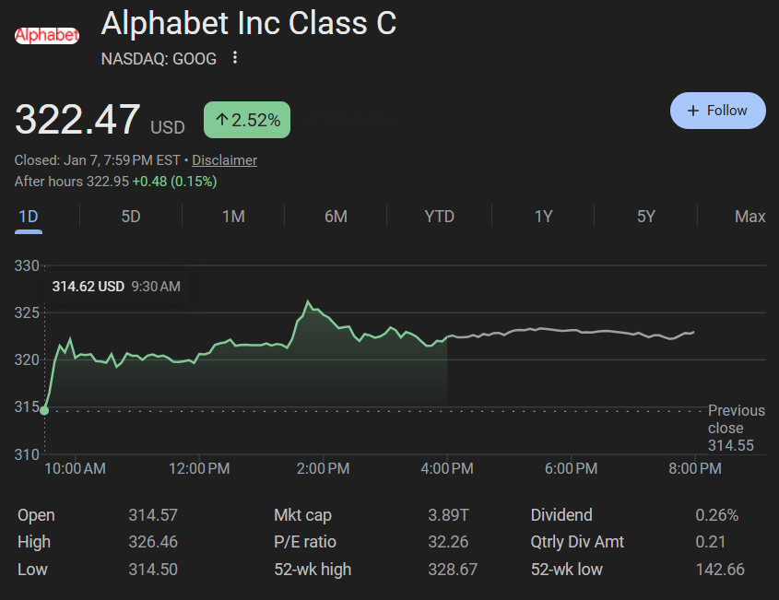The height and width of the screenshot is (600, 779).
Task: Show the 6M chart range
Action: 336,217
